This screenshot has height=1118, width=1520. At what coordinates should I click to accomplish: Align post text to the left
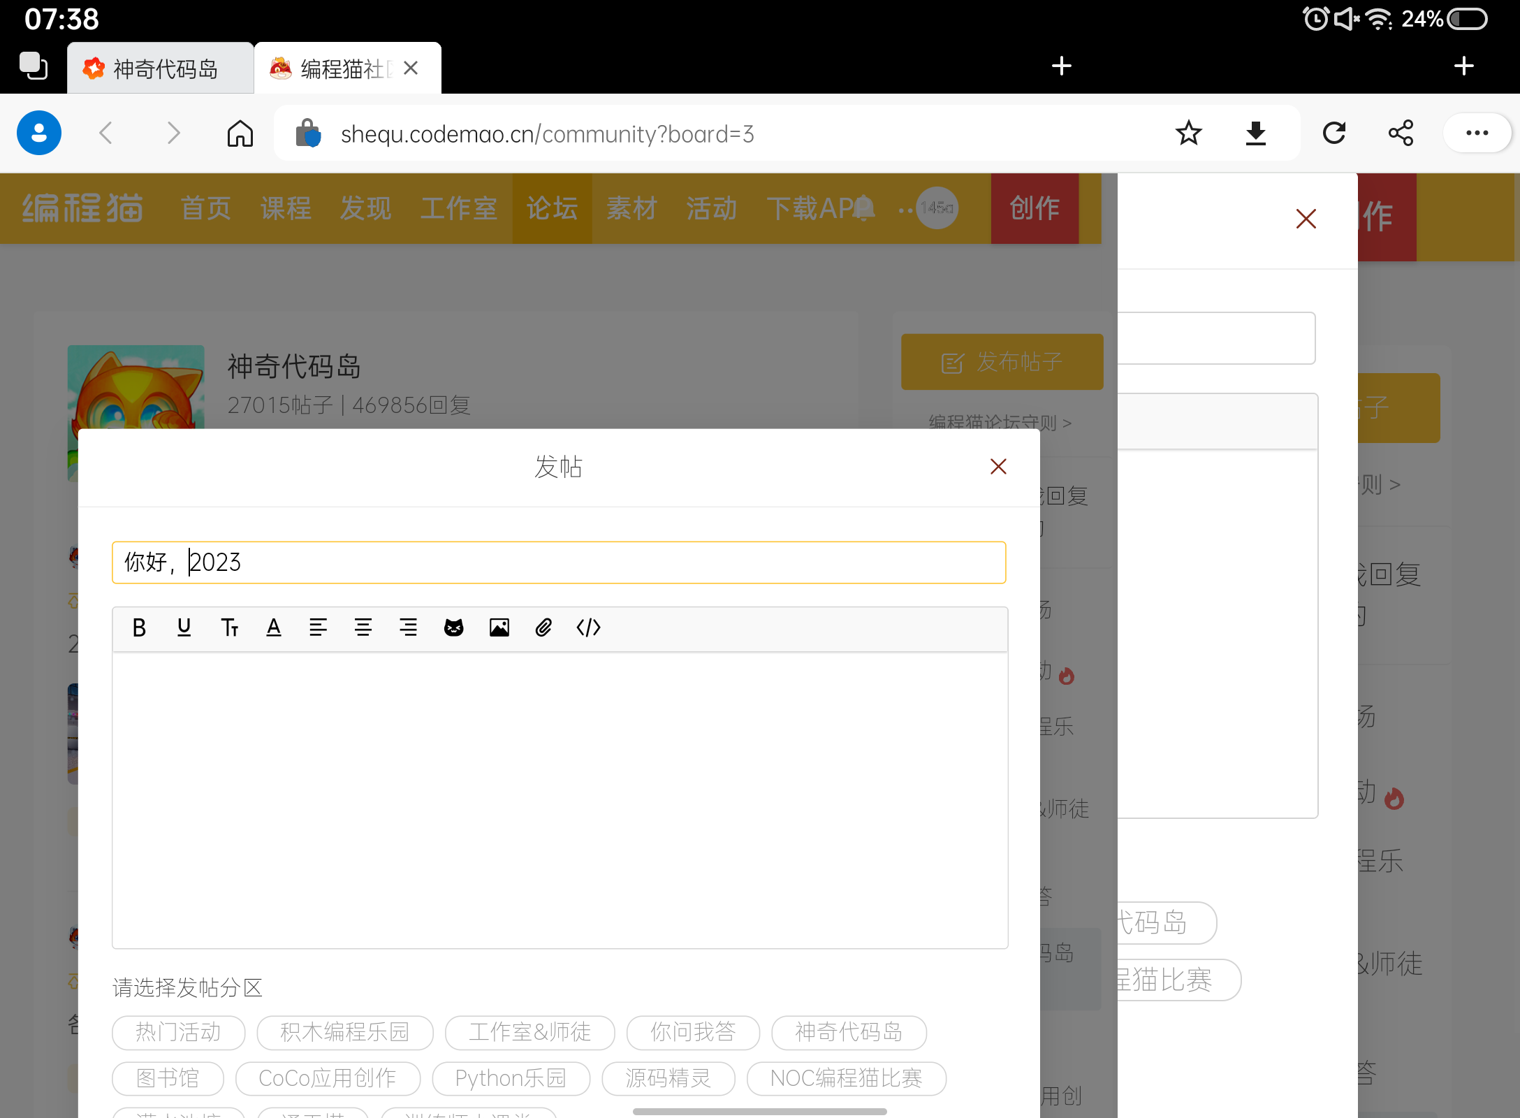click(x=319, y=628)
